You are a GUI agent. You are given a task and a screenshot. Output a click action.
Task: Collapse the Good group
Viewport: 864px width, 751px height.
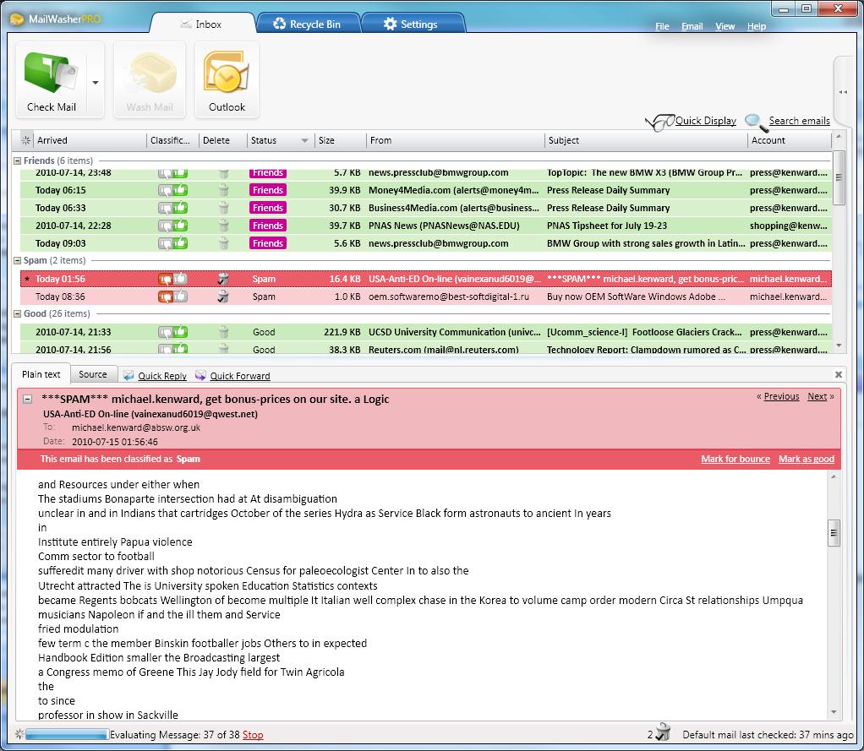pos(17,314)
